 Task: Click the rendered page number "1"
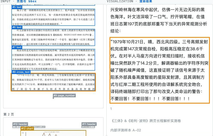tap(111, 109)
